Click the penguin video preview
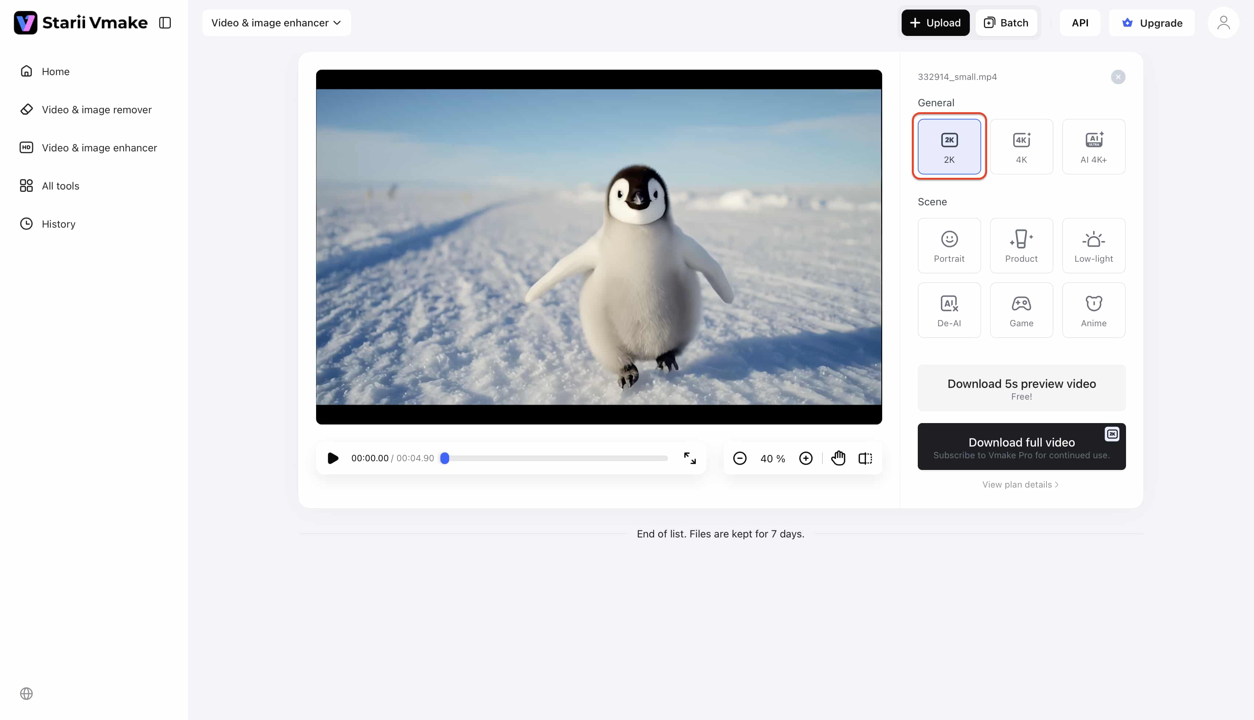 pyautogui.click(x=599, y=247)
